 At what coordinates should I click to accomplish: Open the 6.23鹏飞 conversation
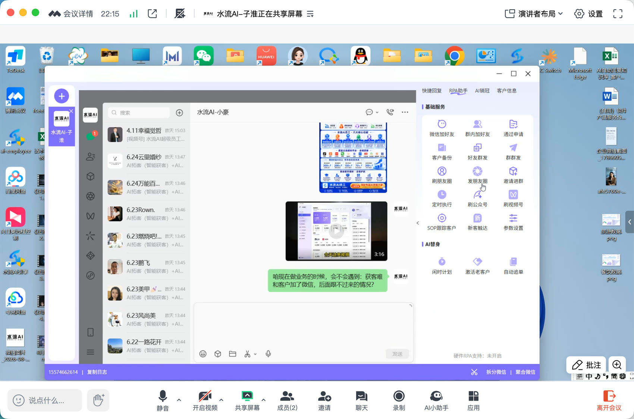point(146,267)
